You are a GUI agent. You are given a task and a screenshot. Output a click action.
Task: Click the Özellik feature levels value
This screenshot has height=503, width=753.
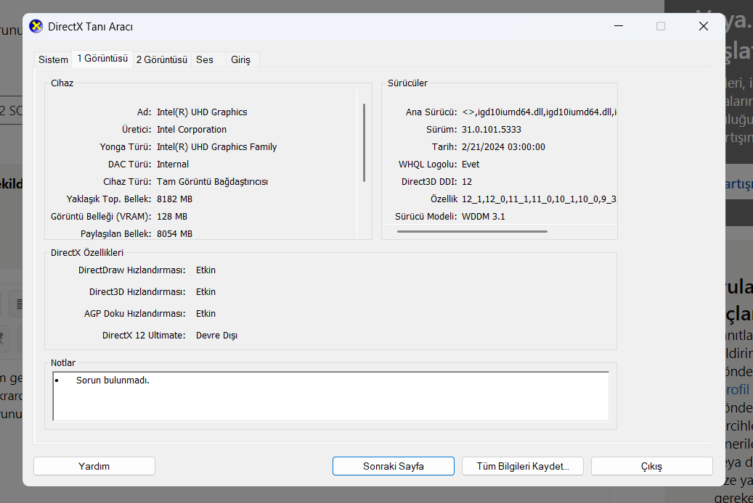540,199
